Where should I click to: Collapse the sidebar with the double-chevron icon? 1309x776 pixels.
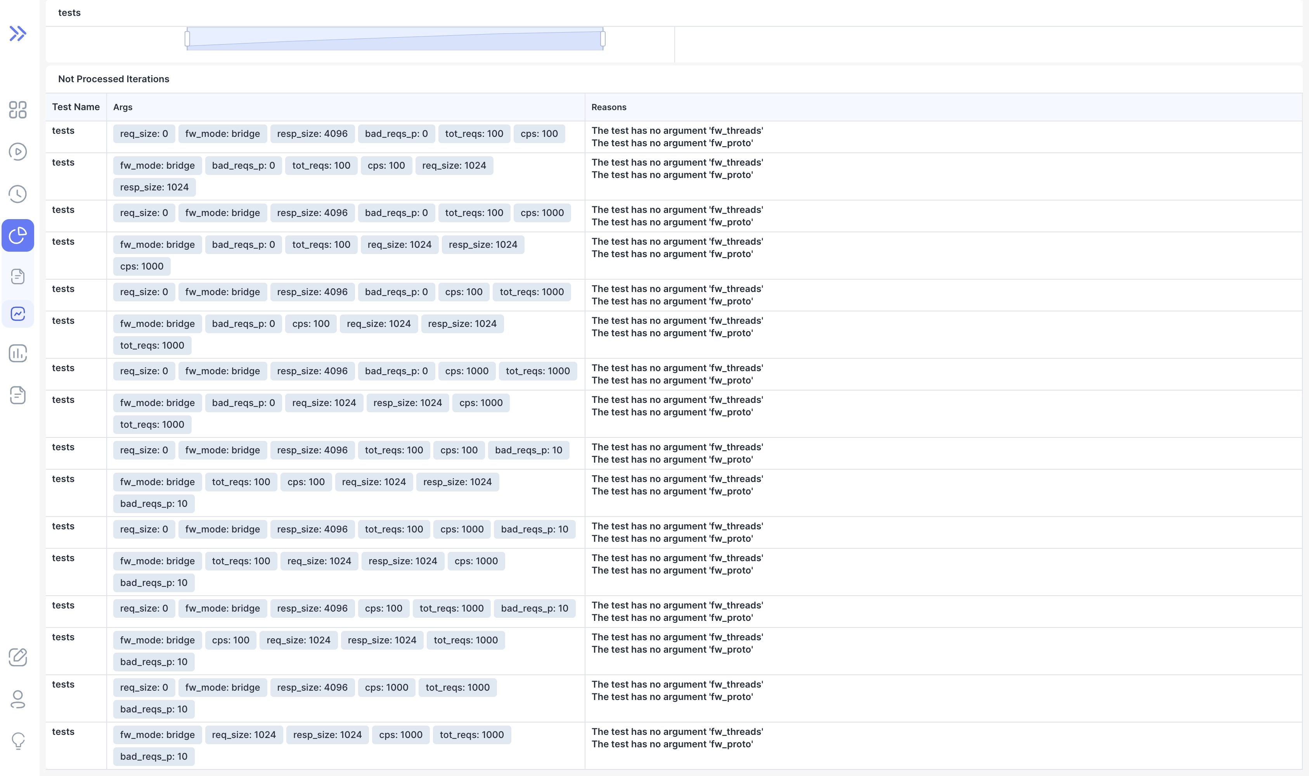pyautogui.click(x=18, y=33)
